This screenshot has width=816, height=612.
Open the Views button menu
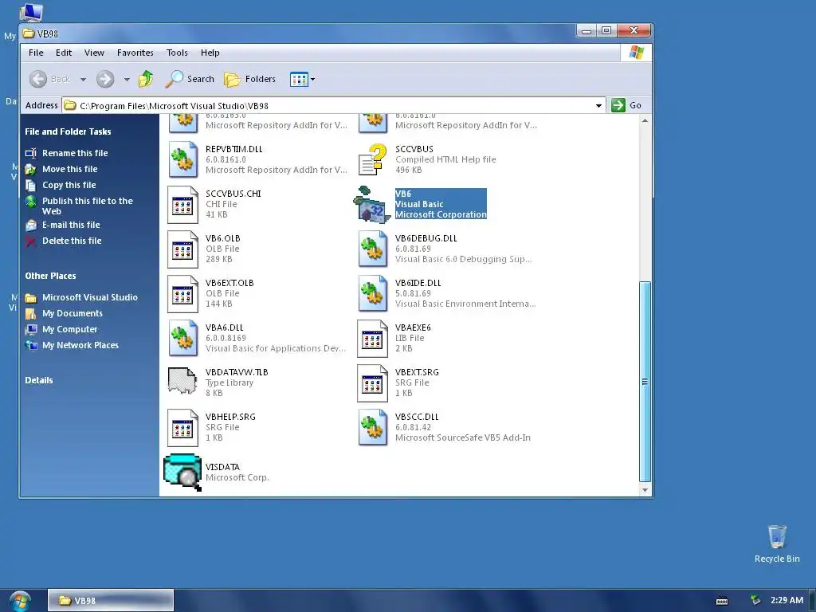click(302, 79)
